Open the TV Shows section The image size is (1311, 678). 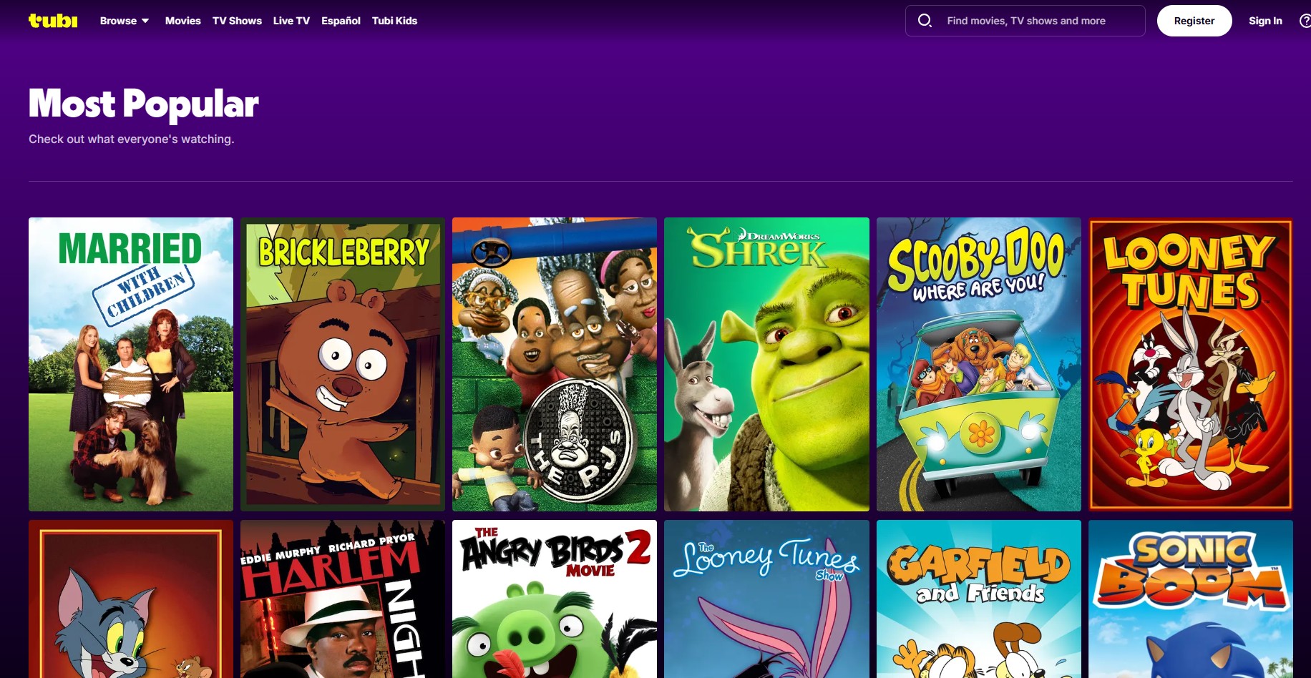pos(237,21)
